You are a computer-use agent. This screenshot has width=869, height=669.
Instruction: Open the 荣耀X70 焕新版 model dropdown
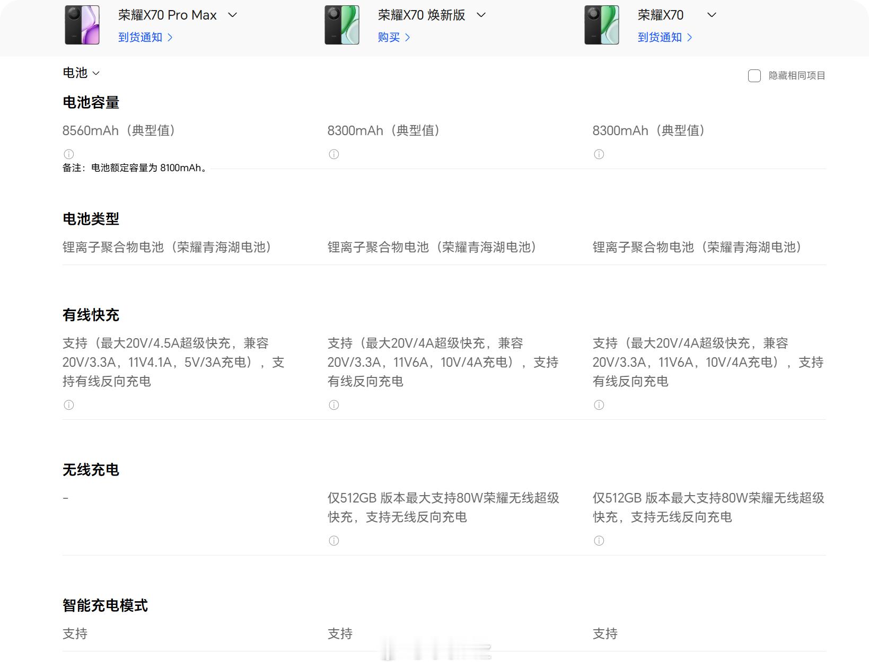pos(481,15)
